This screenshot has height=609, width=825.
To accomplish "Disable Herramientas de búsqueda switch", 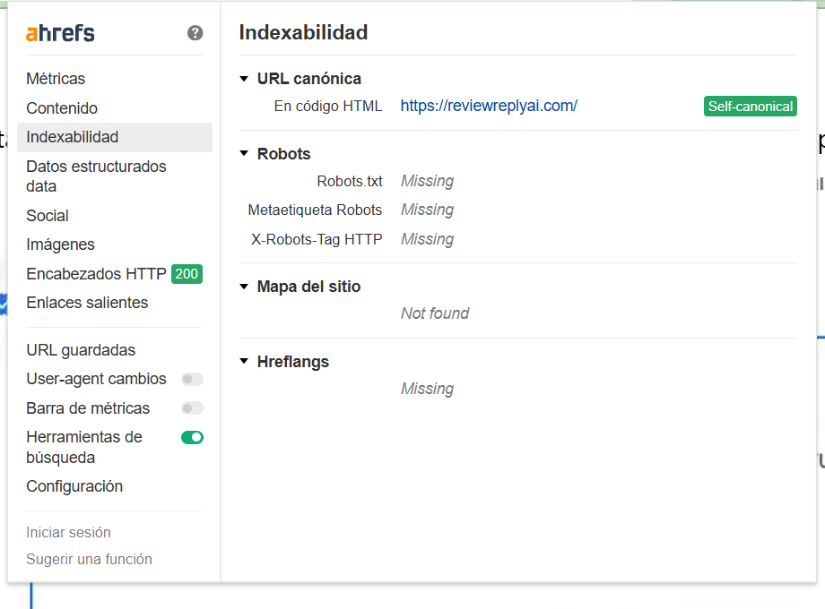I will point(192,438).
